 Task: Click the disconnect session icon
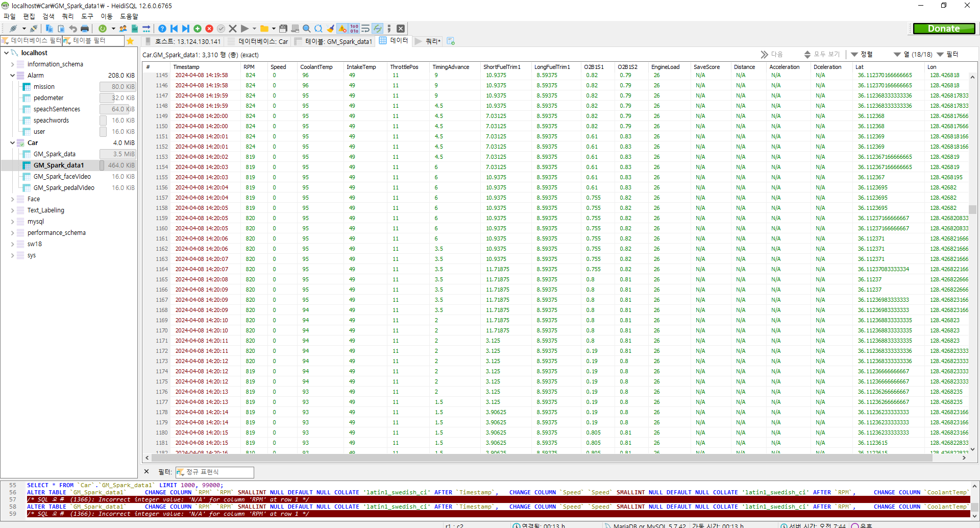tap(34, 29)
